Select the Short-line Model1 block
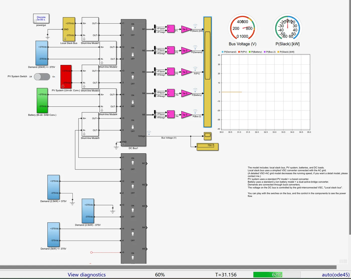The height and width of the screenshot is (279, 351). tap(90, 29)
